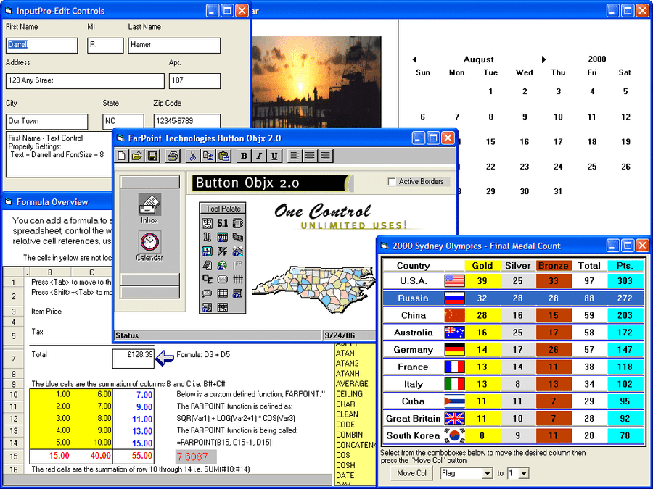Click the South Korea flag in medal table
This screenshot has width=653, height=489.
[x=454, y=435]
